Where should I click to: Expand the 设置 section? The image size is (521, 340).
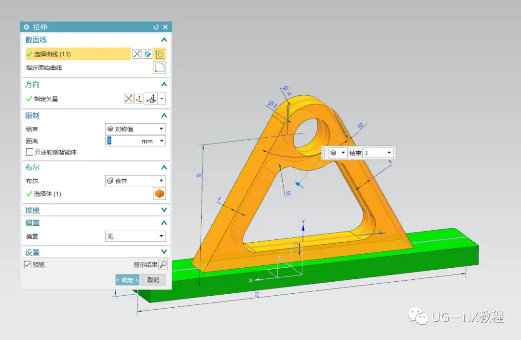[x=164, y=252]
